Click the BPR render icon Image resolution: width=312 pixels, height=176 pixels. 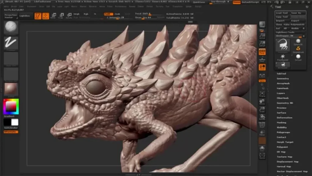262,24
